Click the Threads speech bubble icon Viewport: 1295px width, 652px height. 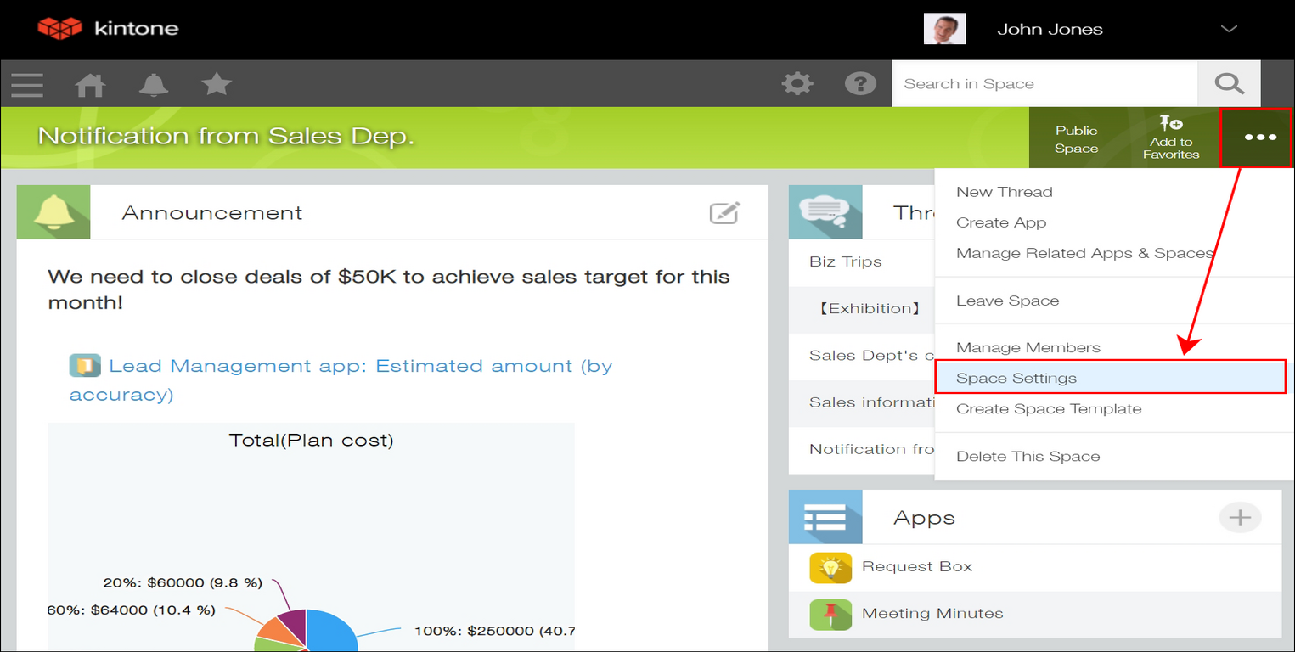825,211
